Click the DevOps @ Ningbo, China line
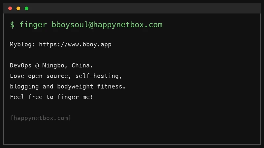 pos(51,65)
